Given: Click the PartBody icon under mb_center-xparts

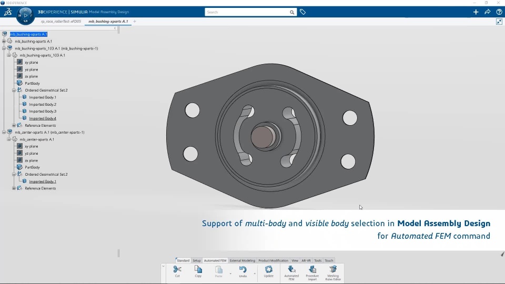Looking at the screenshot, I should click(x=19, y=167).
